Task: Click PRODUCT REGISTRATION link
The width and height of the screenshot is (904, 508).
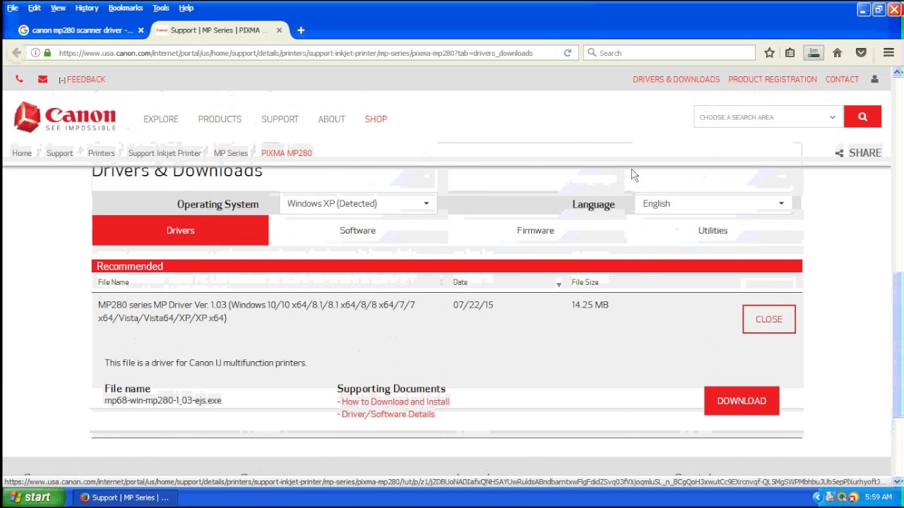Action: 773,79
